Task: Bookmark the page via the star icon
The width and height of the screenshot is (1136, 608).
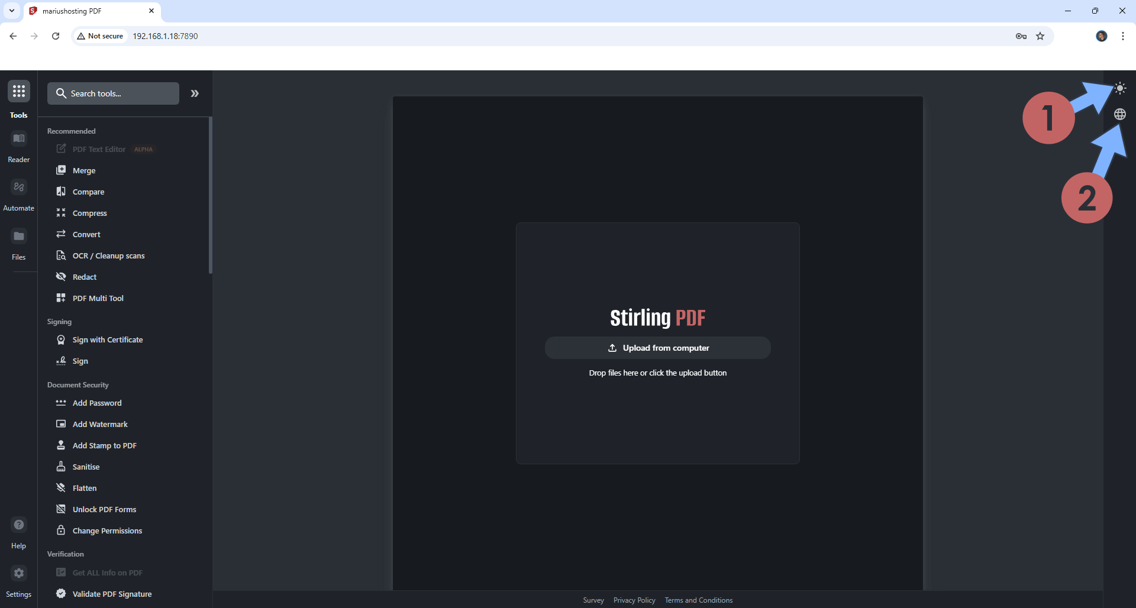Action: pyautogui.click(x=1040, y=36)
